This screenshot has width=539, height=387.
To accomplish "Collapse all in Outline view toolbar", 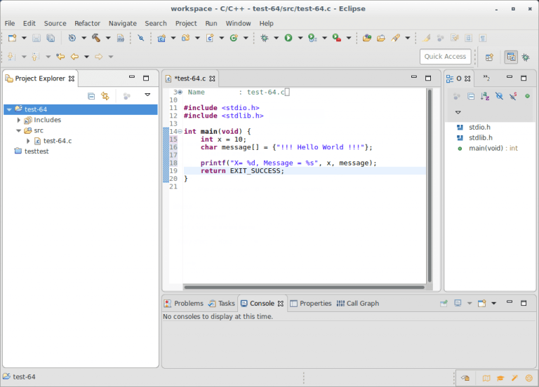I will click(471, 97).
